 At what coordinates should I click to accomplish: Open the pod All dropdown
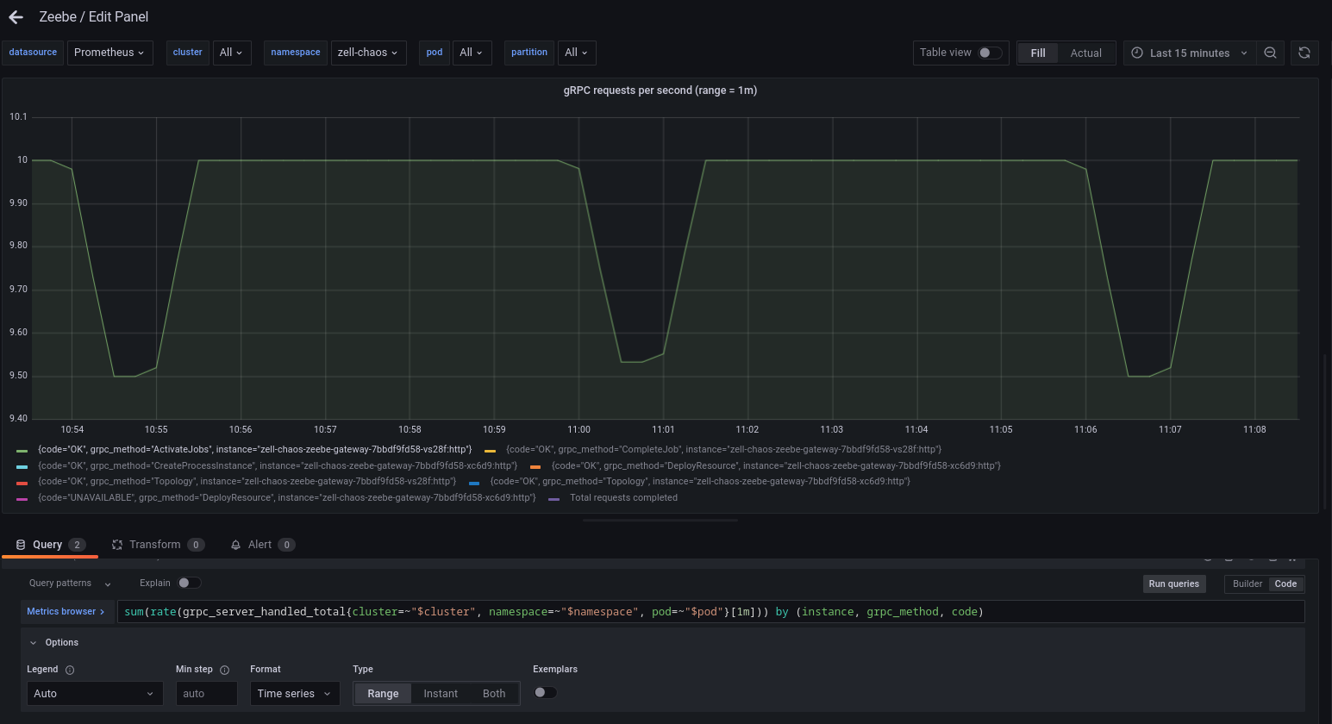coord(472,53)
